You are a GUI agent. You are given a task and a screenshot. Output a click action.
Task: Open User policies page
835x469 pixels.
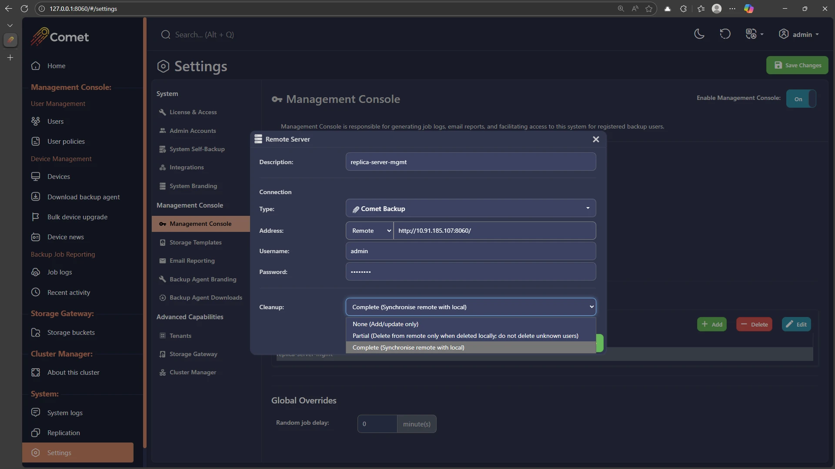pyautogui.click(x=66, y=141)
